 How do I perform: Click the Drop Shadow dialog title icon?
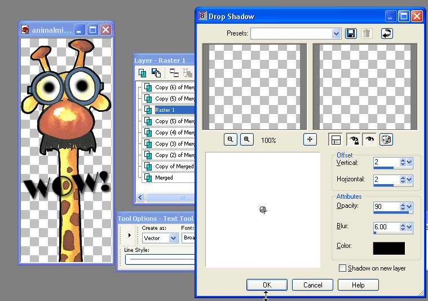(x=202, y=16)
